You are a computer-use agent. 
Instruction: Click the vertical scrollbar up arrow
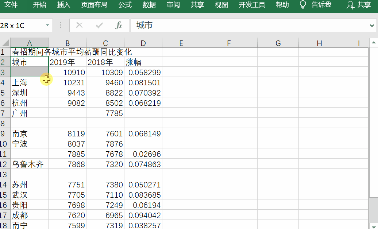373,43
